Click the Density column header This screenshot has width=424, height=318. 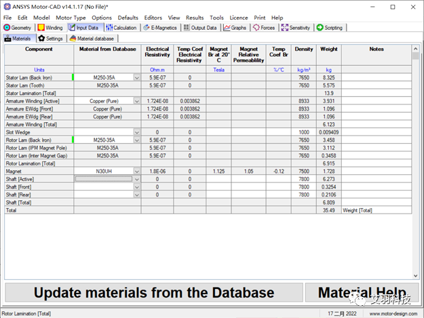tap(304, 55)
